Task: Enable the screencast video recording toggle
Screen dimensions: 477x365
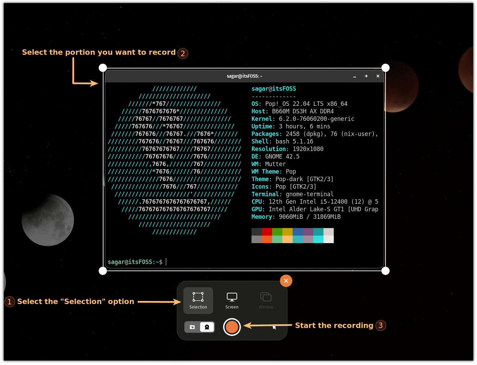Action: click(207, 327)
